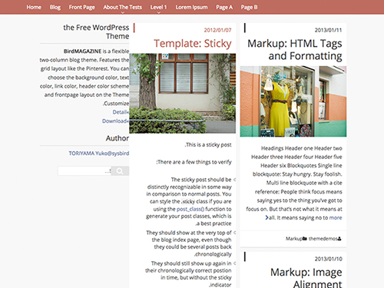Open the Detail link in sidebar

click(120, 112)
